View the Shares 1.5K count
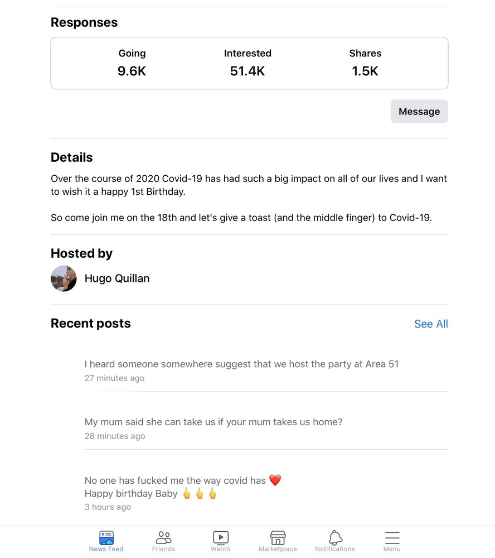The width and height of the screenshot is (495, 558). tap(365, 71)
